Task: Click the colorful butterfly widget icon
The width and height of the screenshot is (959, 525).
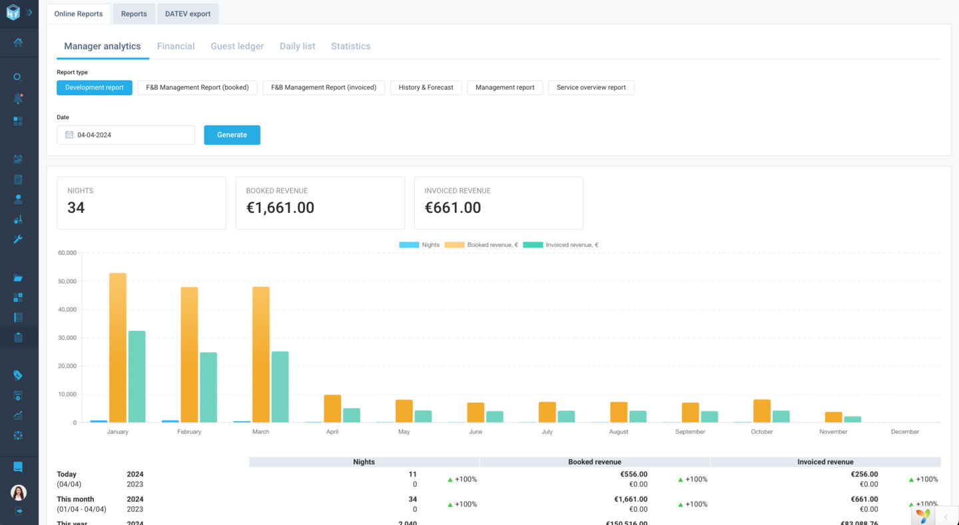Action: [923, 516]
